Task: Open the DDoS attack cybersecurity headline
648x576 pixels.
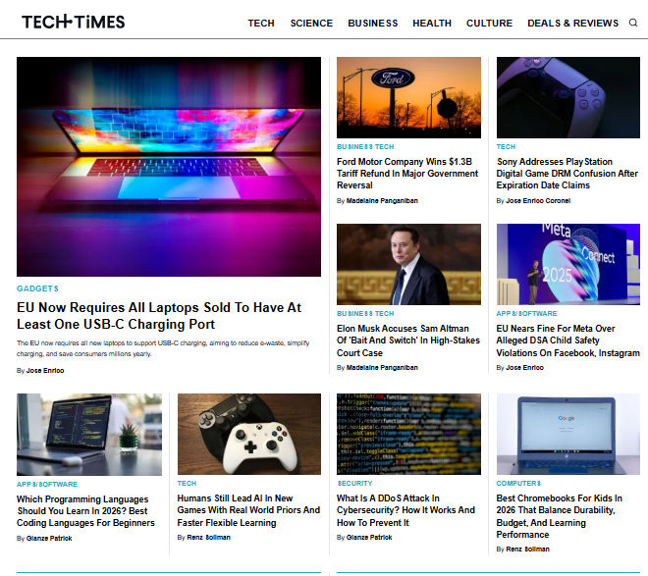Action: [405, 510]
